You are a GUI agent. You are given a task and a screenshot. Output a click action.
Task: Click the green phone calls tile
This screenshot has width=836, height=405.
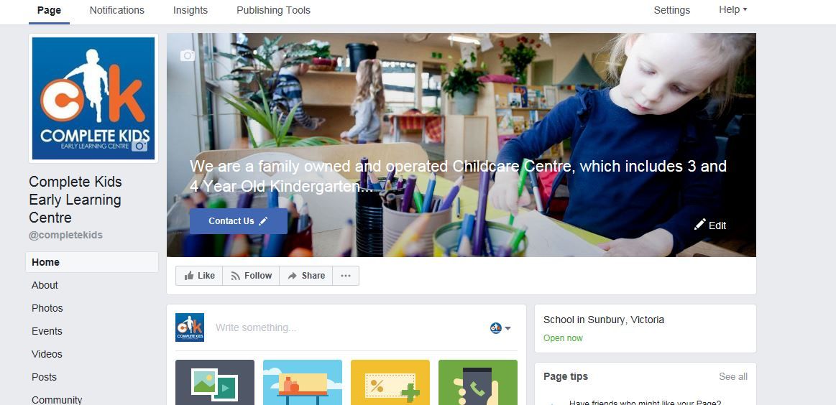[478, 383]
